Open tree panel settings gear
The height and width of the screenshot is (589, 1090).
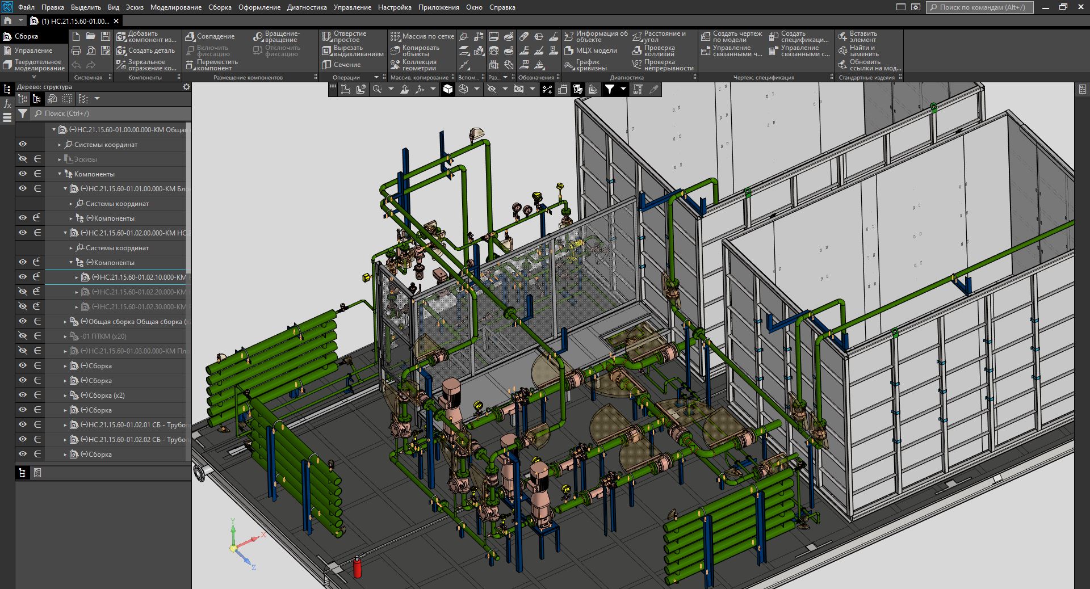point(186,87)
